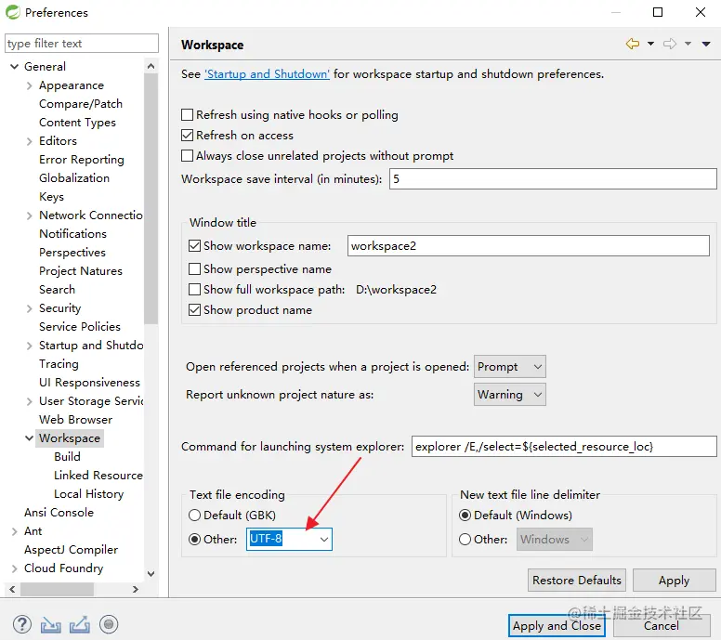Click the workspace name text field
Viewport: 721px width, 640px height.
click(529, 245)
